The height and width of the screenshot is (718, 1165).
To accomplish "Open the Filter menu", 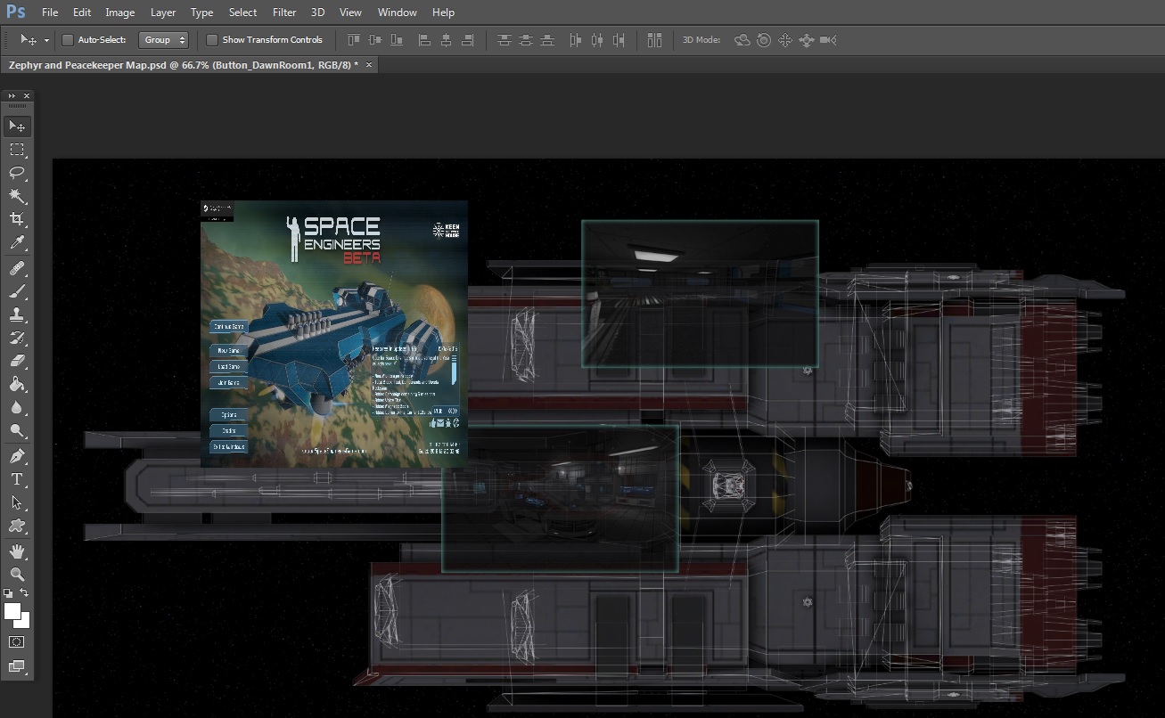I will (284, 12).
